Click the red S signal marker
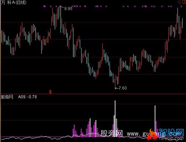Screen dimensions: 186x142 click(50, 92)
